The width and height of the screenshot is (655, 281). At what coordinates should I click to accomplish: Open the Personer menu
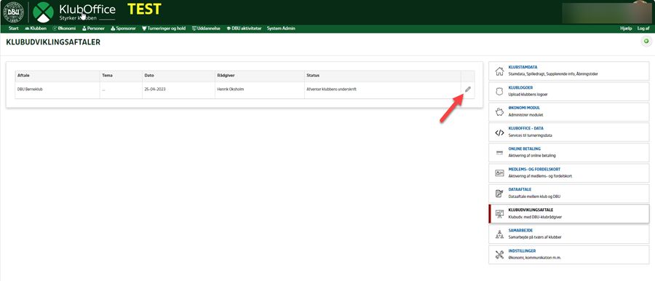pos(93,28)
